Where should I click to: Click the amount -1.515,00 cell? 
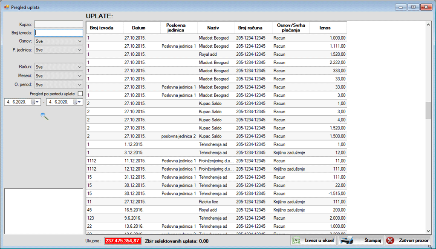click(x=328, y=194)
